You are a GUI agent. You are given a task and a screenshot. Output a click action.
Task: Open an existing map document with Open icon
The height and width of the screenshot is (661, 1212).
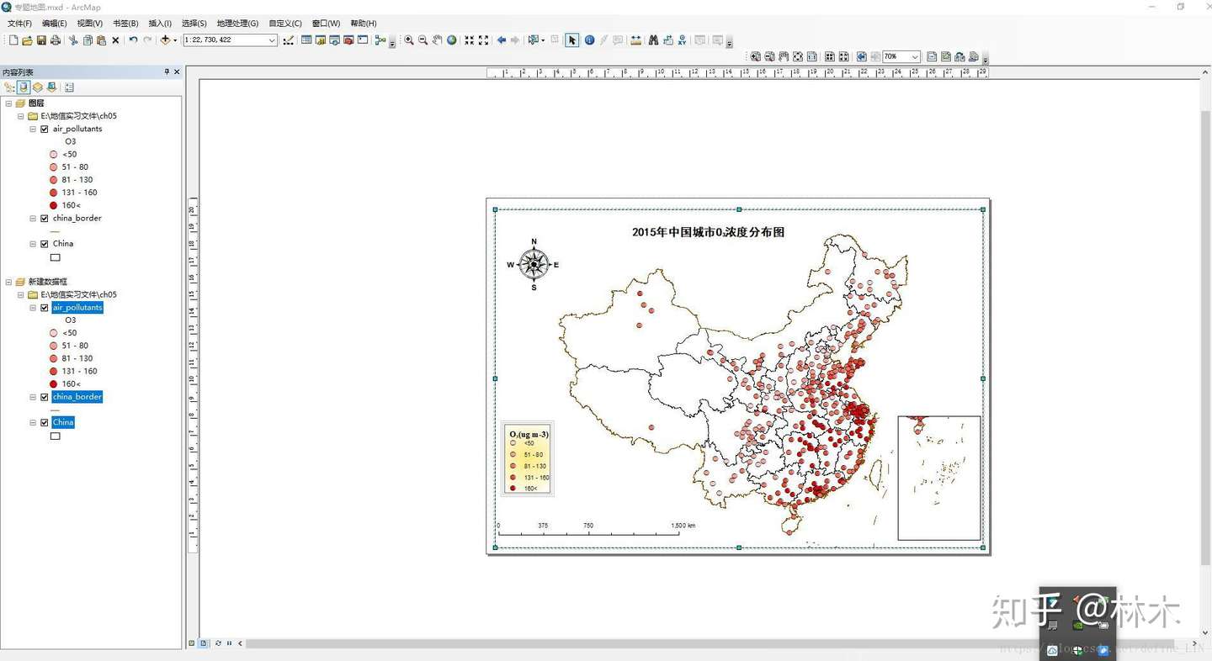pyautogui.click(x=27, y=40)
